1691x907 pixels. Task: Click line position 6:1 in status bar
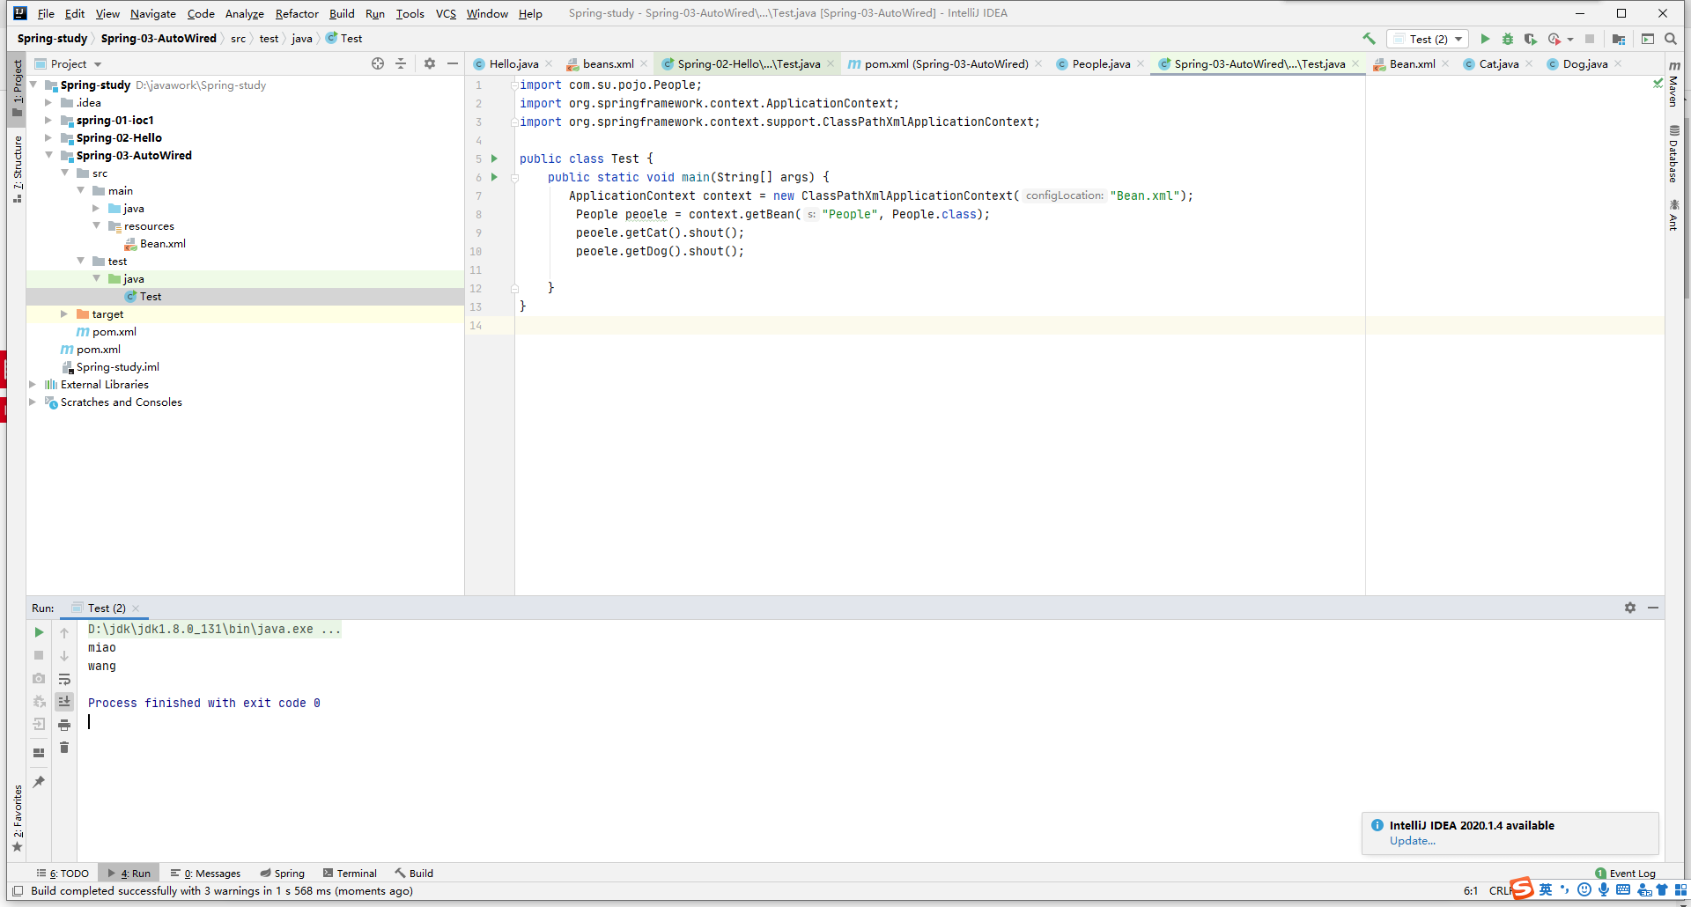click(1471, 891)
